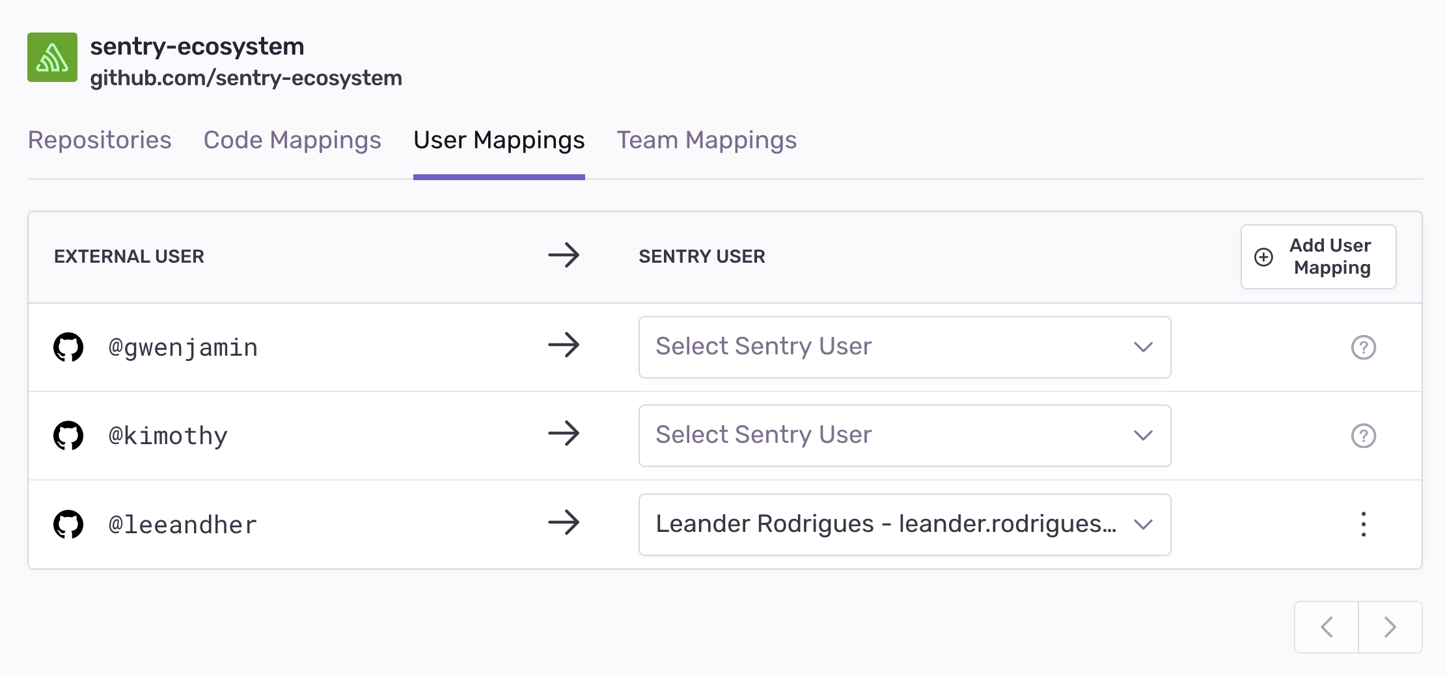This screenshot has width=1445, height=675.
Task: Open the Leander Rodrigues user dropdown
Action: [x=904, y=524]
